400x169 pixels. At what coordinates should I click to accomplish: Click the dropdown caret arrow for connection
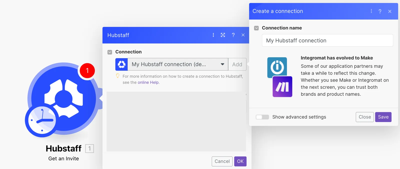(x=222, y=64)
